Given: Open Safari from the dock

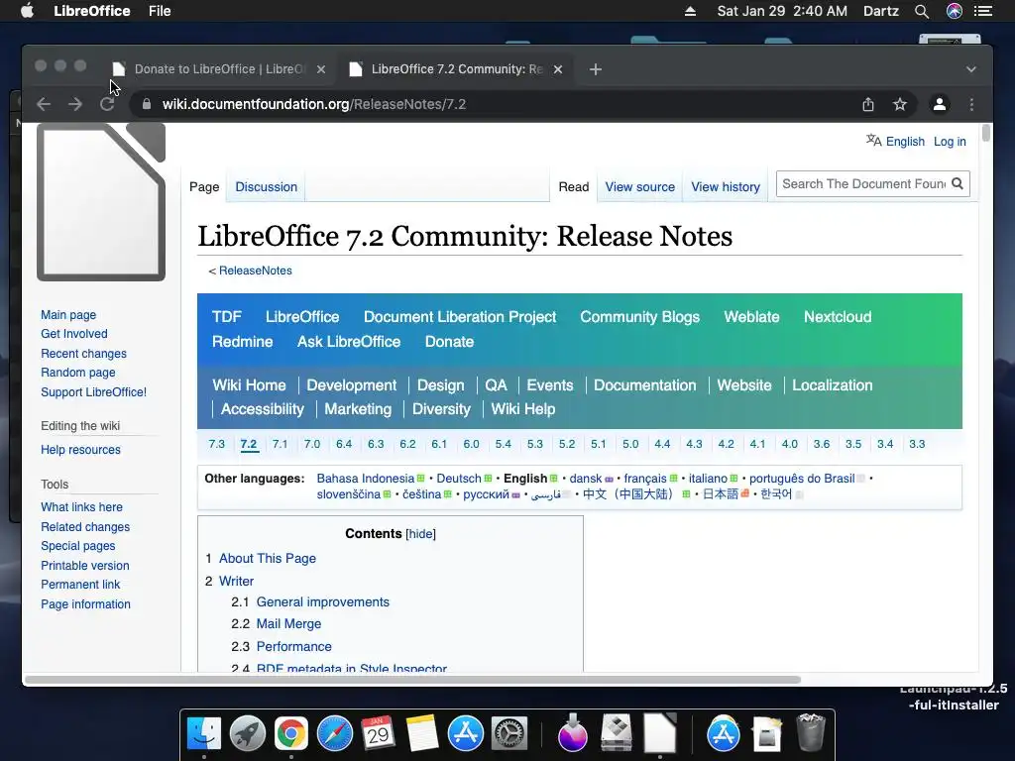Looking at the screenshot, I should [335, 733].
